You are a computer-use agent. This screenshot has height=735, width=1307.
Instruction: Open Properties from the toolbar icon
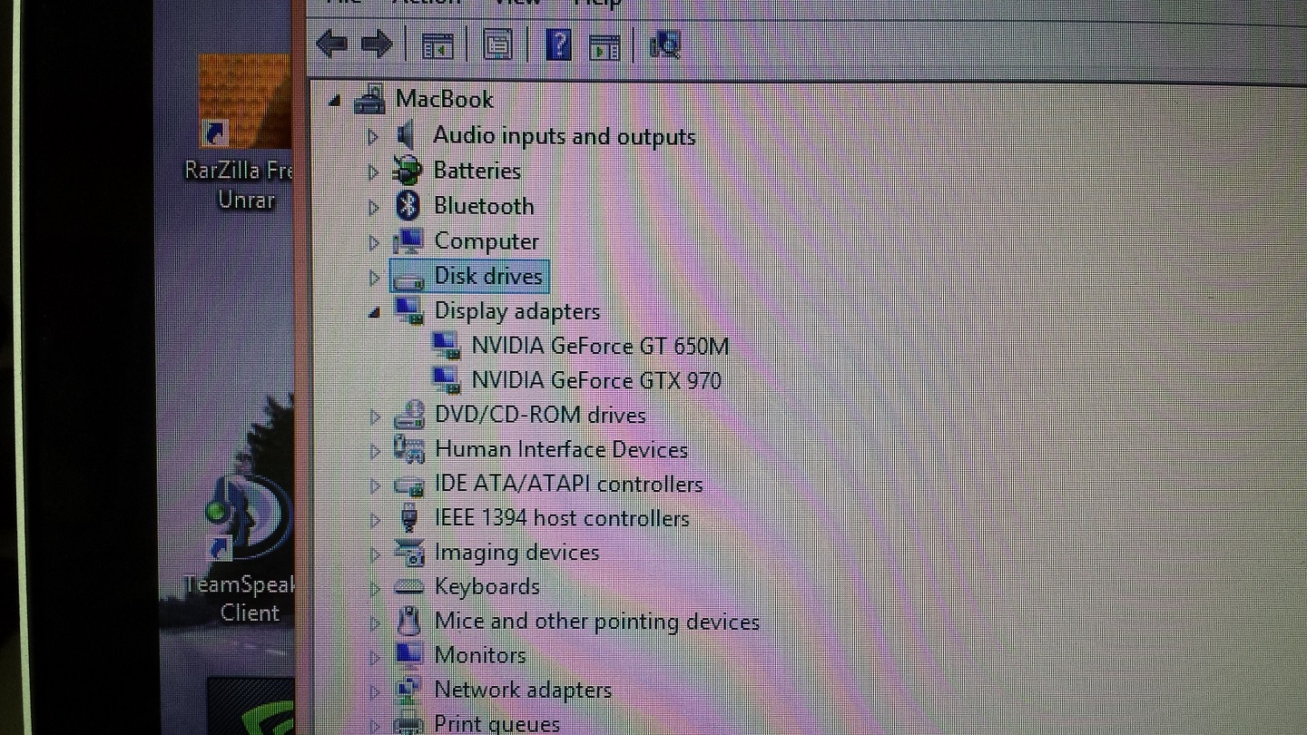[497, 44]
